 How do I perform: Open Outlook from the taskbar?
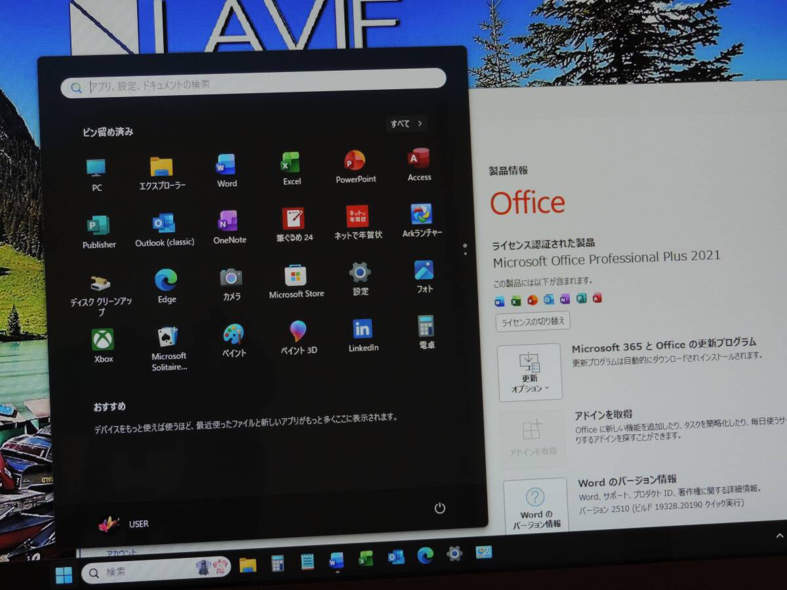click(x=395, y=557)
